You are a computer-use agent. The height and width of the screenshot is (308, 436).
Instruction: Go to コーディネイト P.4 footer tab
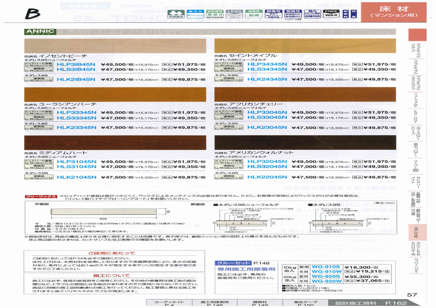[x=169, y=303]
